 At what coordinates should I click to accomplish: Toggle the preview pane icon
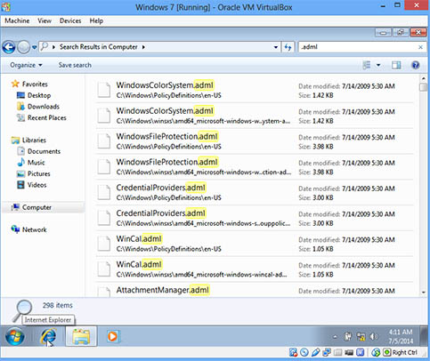[x=396, y=65]
